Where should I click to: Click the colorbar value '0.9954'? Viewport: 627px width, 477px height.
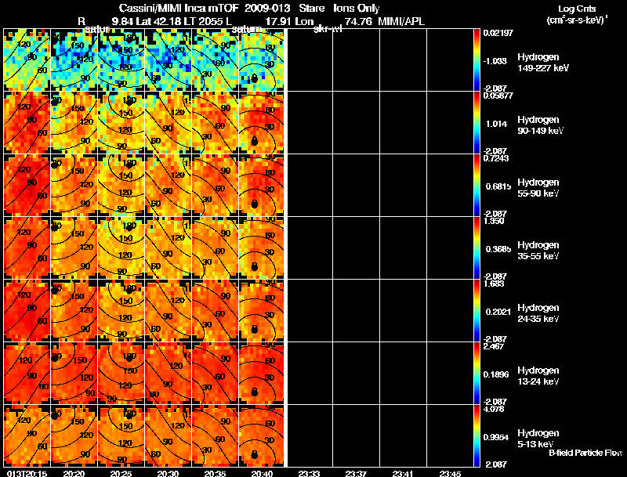(x=496, y=438)
